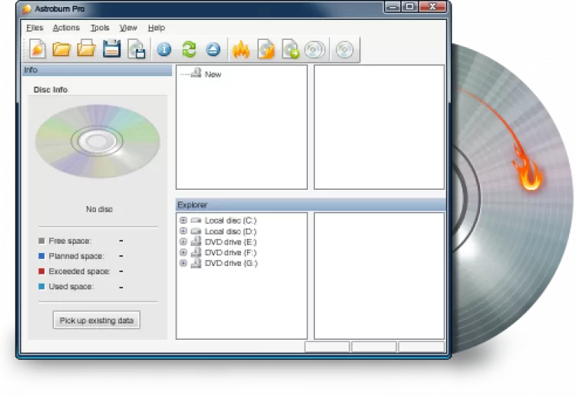Click the Explorer panel header

point(310,205)
